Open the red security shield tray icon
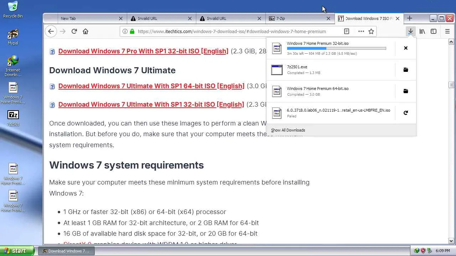456x256 pixels. point(423,251)
